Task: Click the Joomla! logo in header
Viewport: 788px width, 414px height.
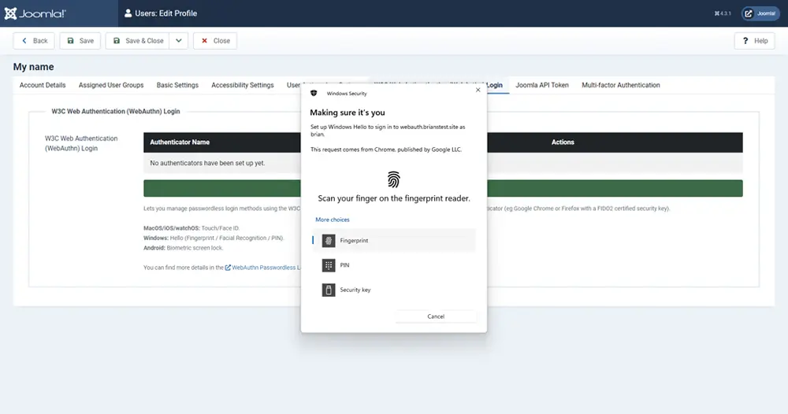Action: pyautogui.click(x=35, y=13)
